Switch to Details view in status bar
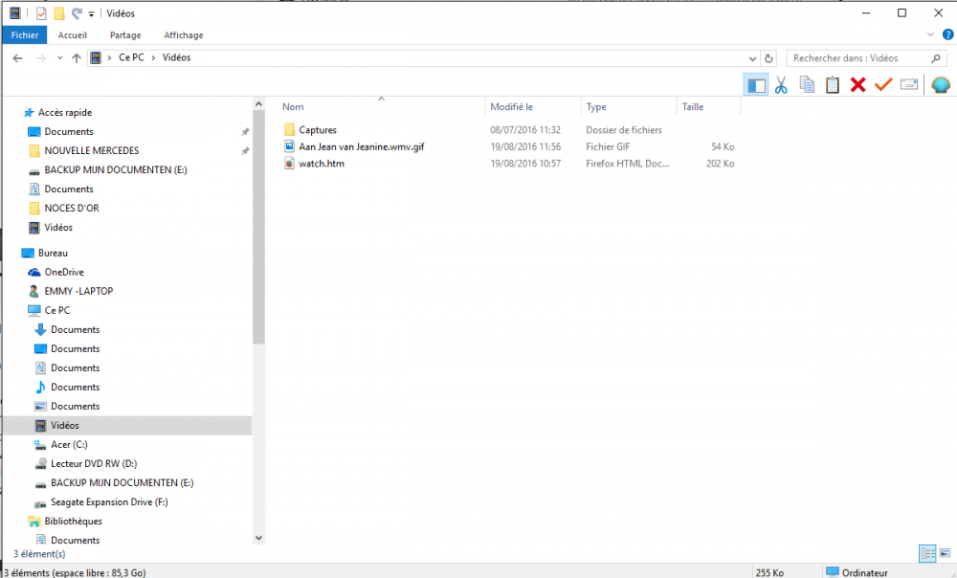This screenshot has height=578, width=957. pyautogui.click(x=927, y=553)
